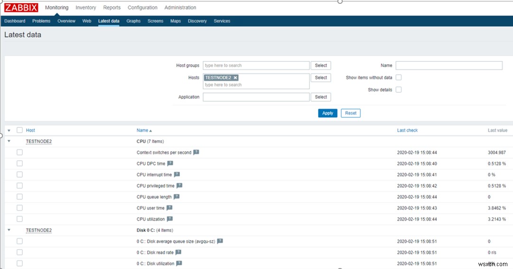Screen dimensions: 513x269
Task: Open help icon for 0 C: Disk utilization
Action: tap(179, 263)
